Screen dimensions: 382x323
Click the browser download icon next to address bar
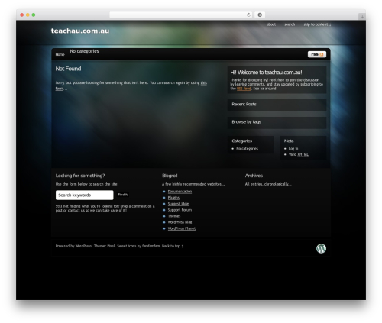point(260,15)
